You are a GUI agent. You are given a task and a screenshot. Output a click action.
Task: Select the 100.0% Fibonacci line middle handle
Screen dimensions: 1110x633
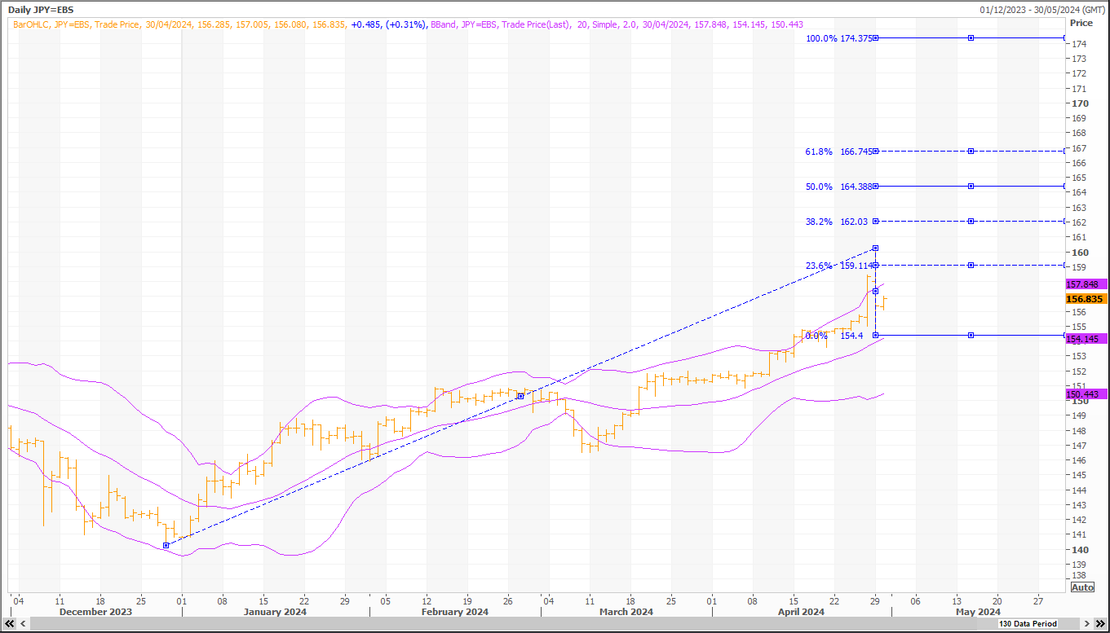coord(971,38)
